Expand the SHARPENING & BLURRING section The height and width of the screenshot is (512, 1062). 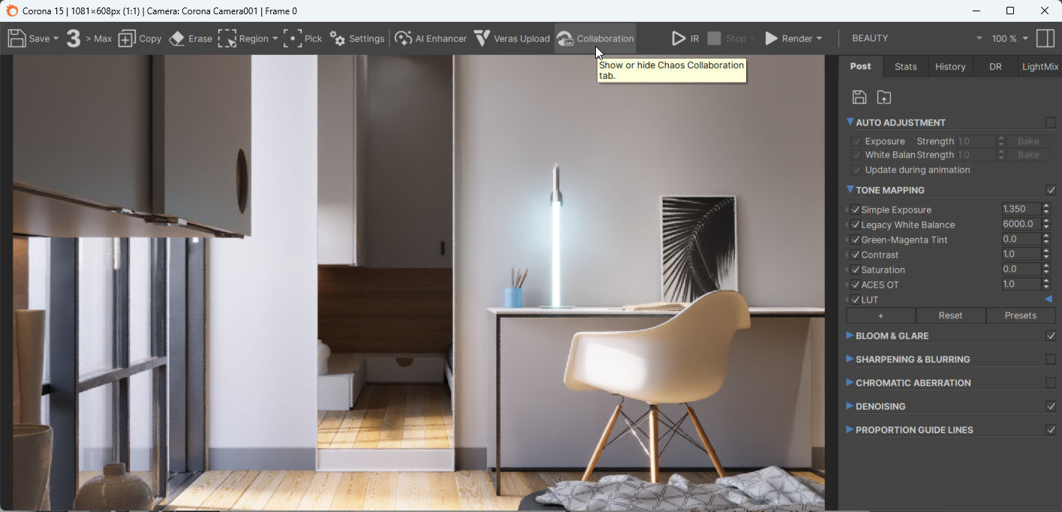tap(850, 359)
